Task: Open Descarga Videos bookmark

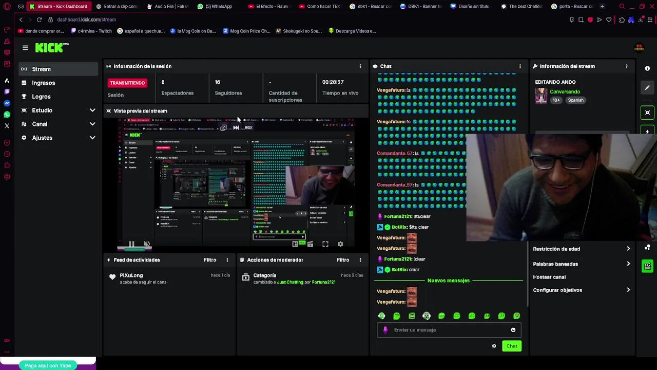Action: tap(352, 31)
